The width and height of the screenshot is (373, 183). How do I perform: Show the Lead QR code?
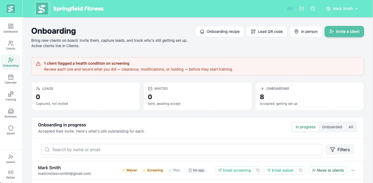(x=267, y=32)
